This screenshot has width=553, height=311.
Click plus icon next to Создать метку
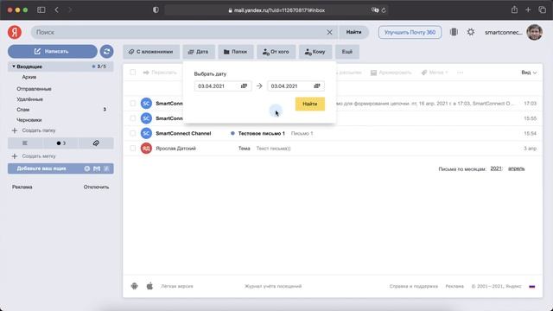pyautogui.click(x=15, y=156)
